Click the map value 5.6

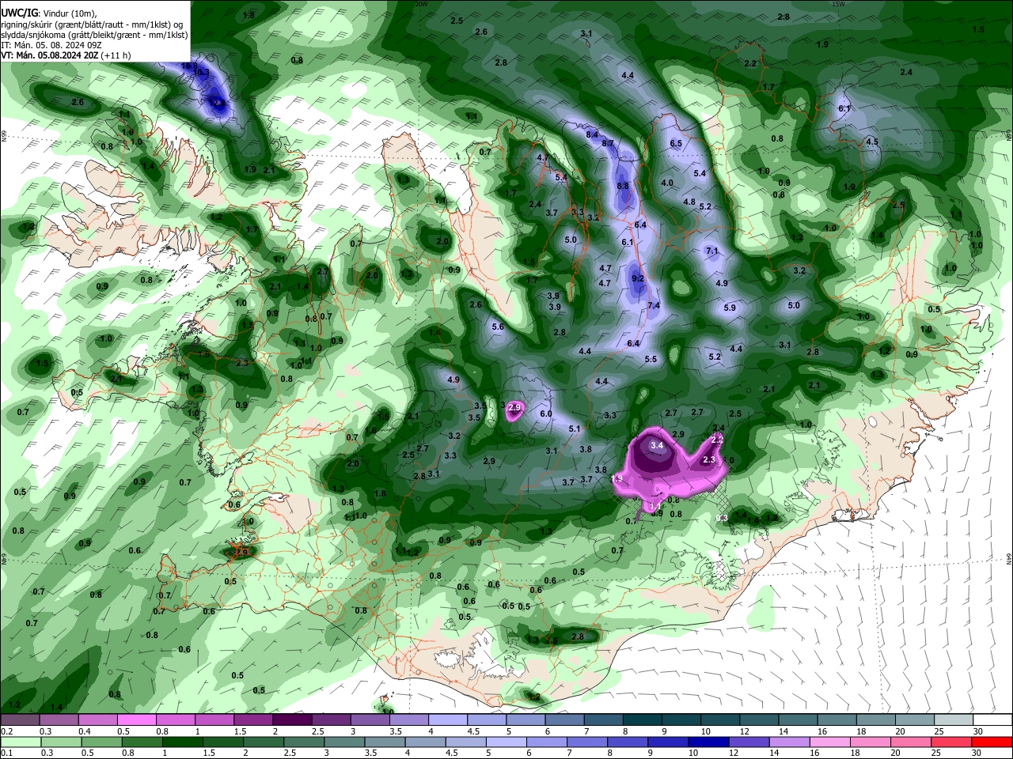tap(498, 327)
